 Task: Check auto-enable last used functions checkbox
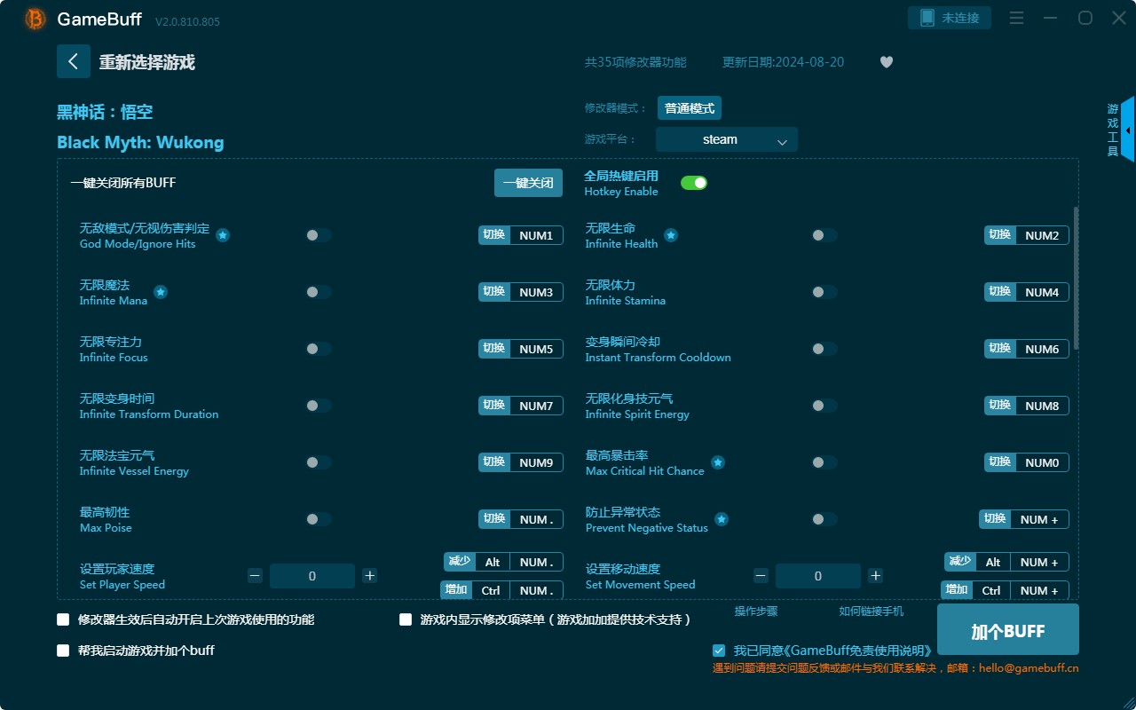[x=63, y=619]
